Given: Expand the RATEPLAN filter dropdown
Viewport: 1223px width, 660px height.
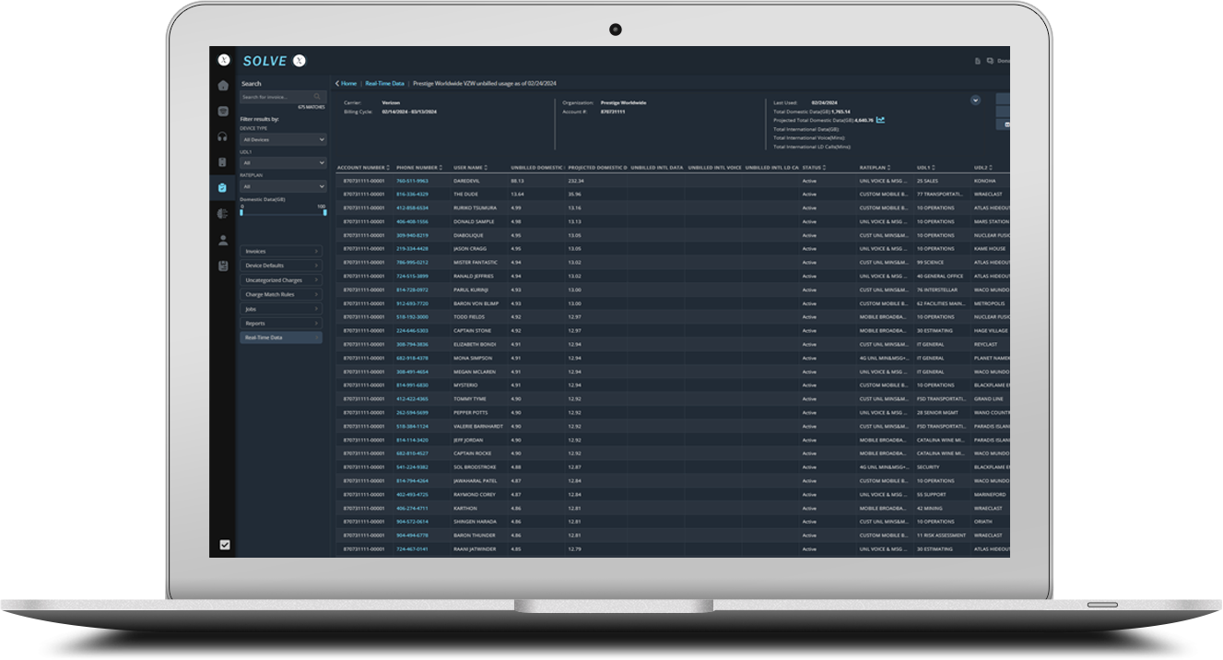Looking at the screenshot, I should tap(282, 186).
